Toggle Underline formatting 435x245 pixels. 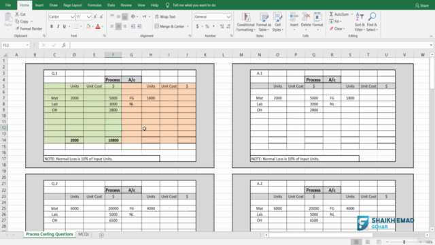coord(65,27)
